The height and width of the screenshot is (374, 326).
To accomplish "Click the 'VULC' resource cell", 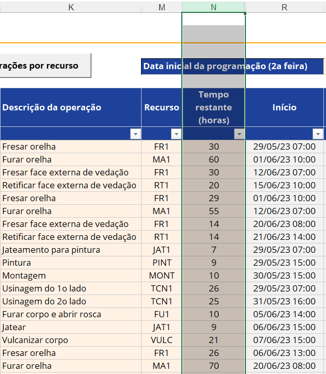I will [162, 340].
